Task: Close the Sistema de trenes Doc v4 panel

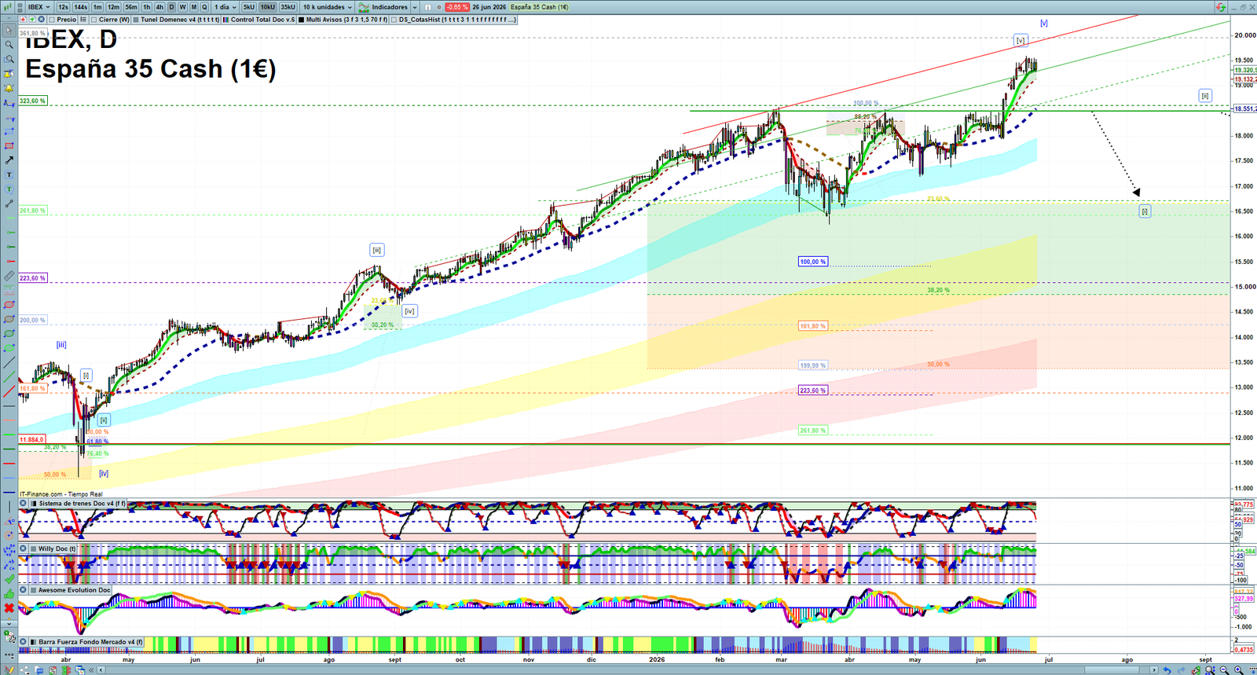Action: pyautogui.click(x=24, y=504)
